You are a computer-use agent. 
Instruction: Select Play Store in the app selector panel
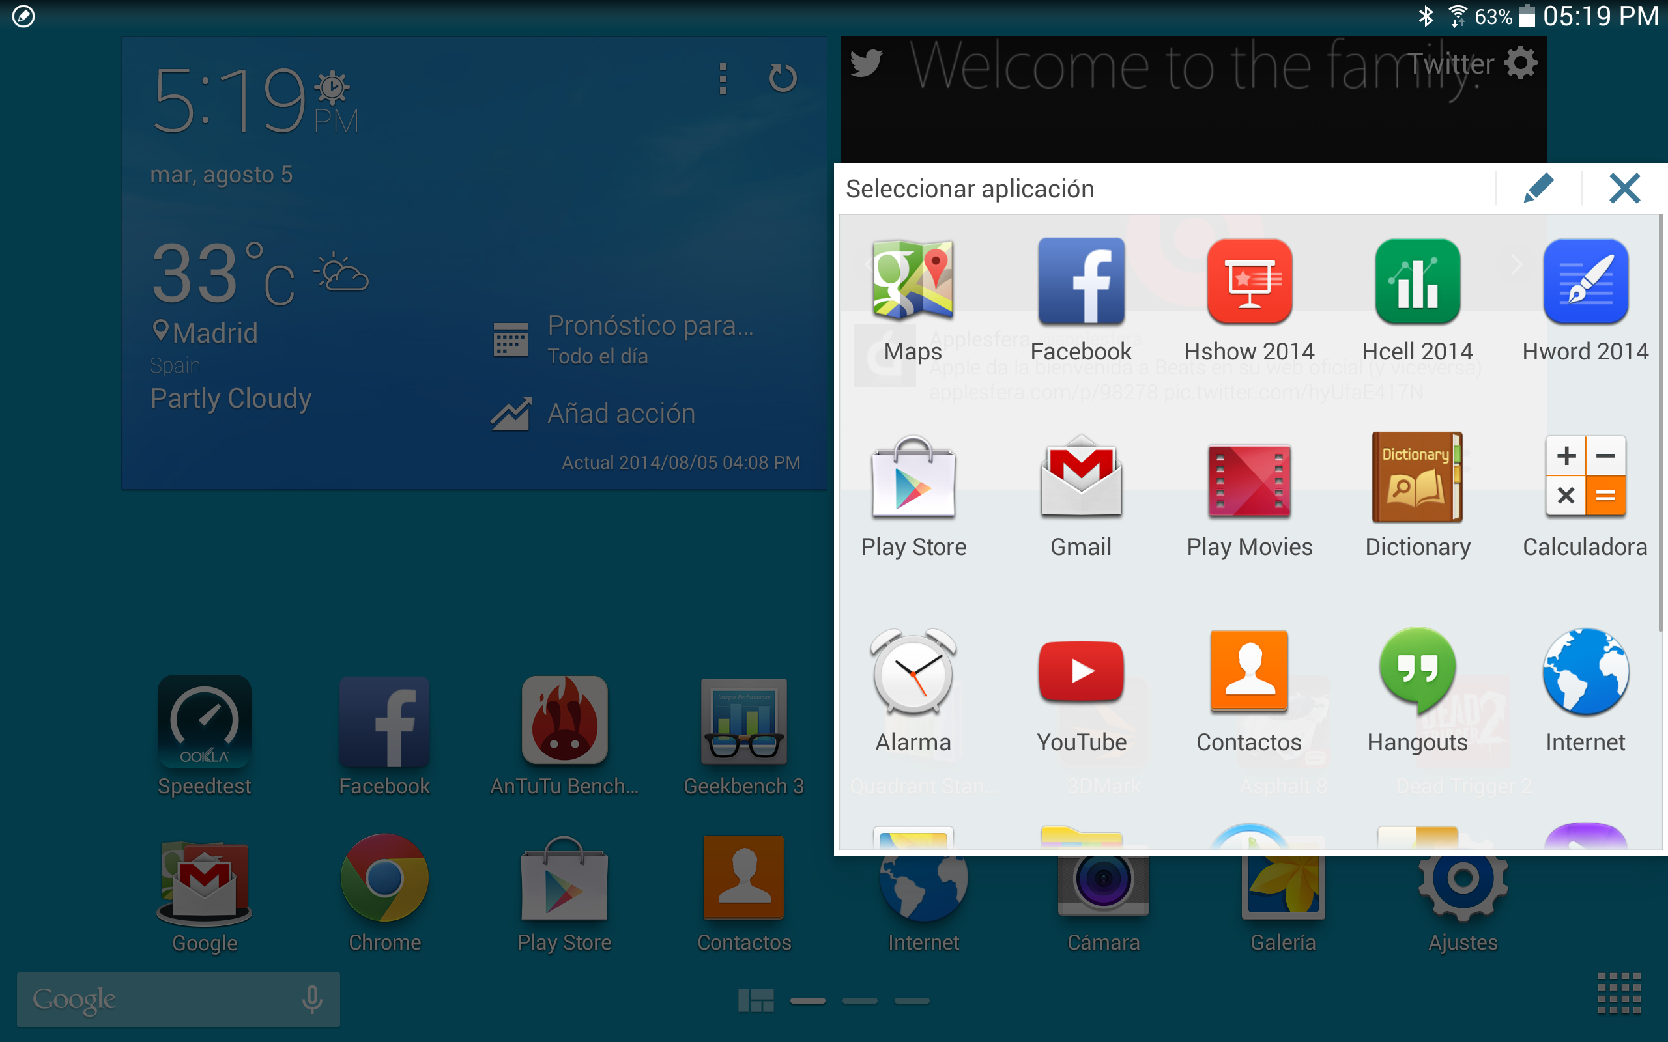pos(913,496)
